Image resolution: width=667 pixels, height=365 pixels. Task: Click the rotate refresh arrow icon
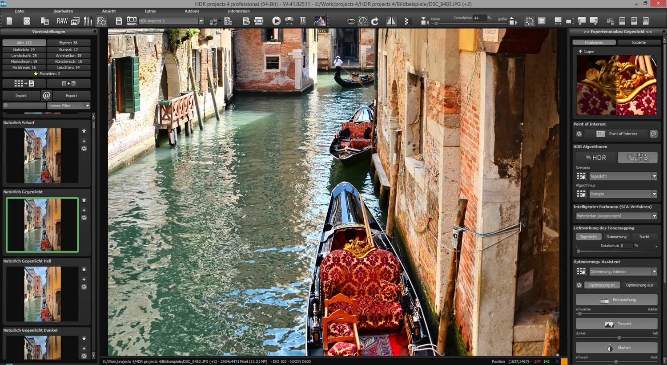tap(375, 21)
